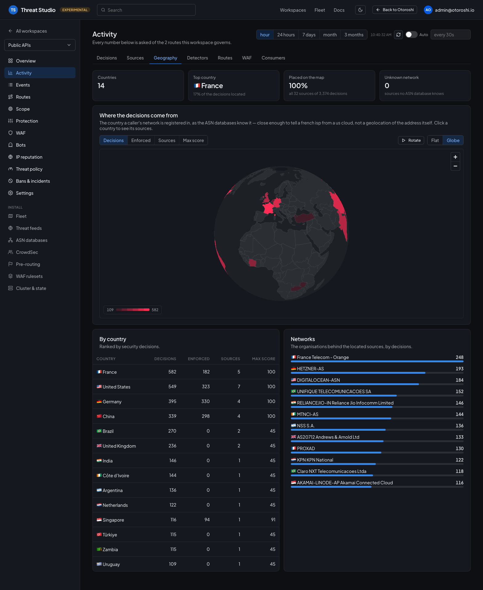This screenshot has width=483, height=590.
Task: Click the admin AO avatar icon
Action: [x=428, y=10]
